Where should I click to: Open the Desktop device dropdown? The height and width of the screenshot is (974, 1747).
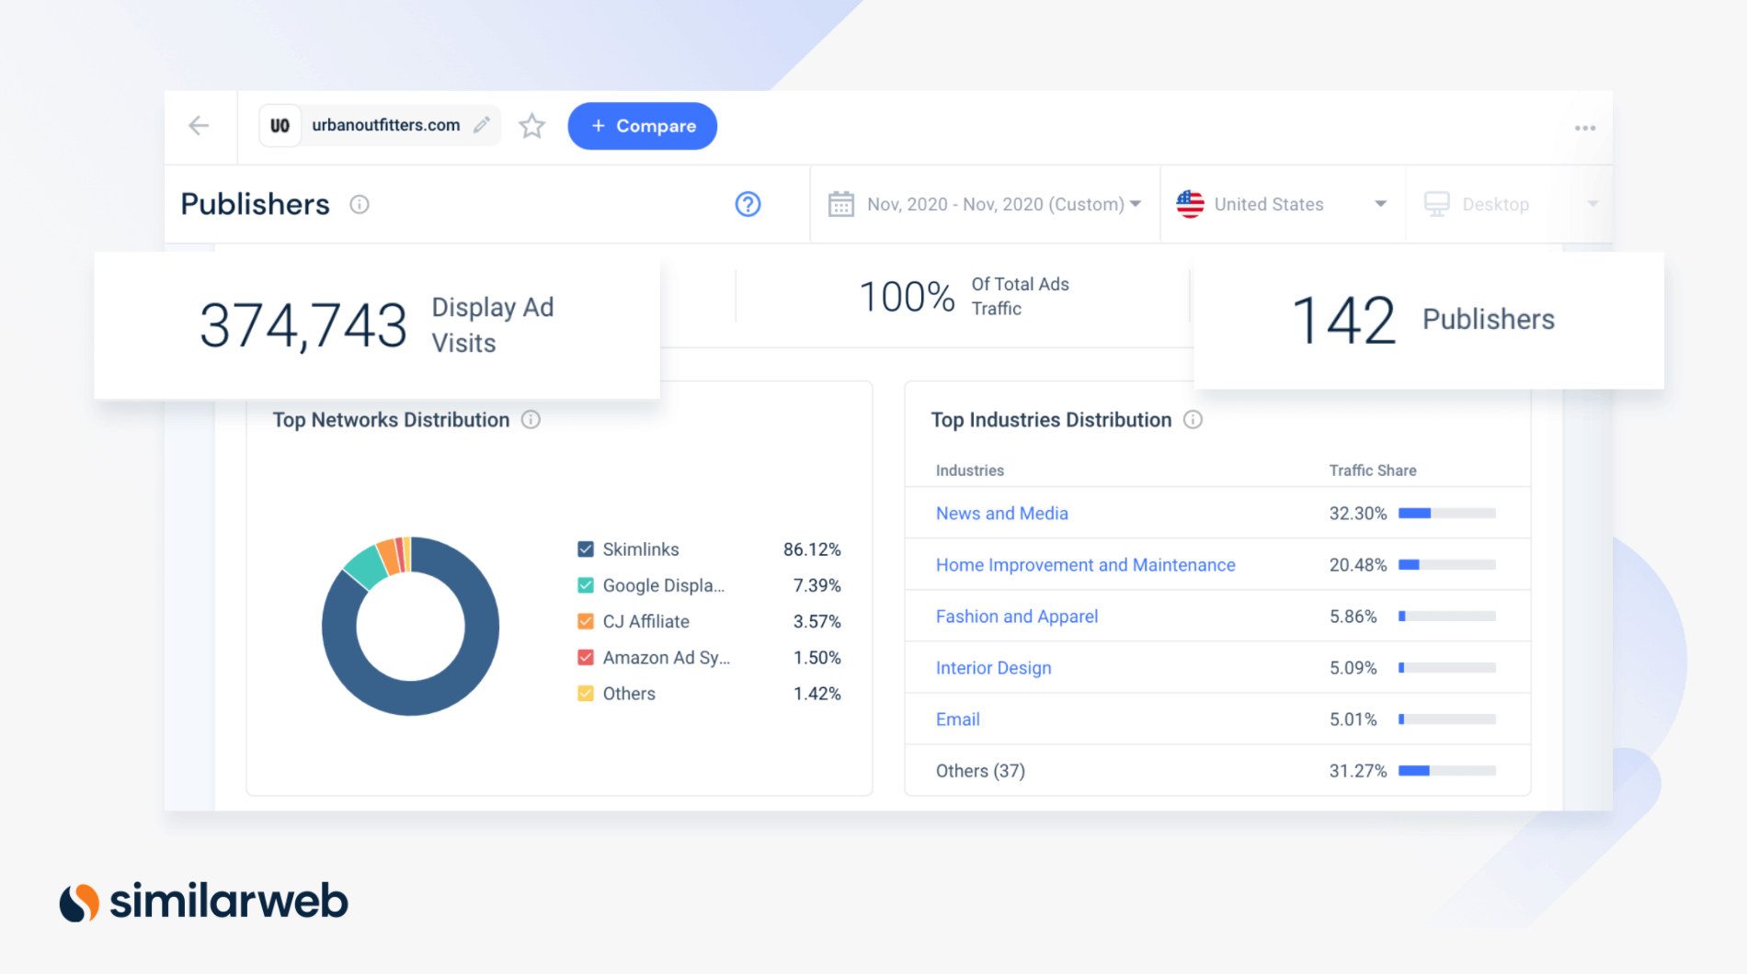pos(1510,204)
